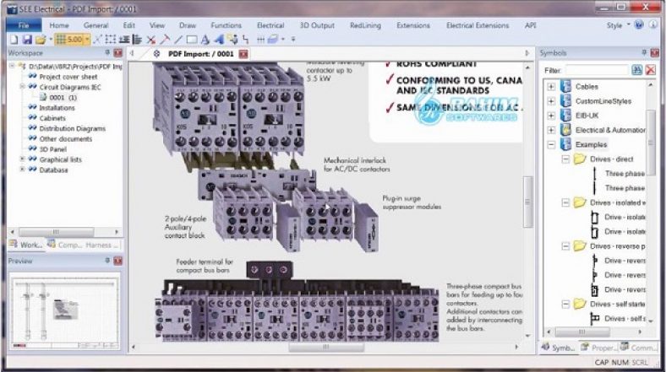This screenshot has width=666, height=372.
Task: Select Cabinets in workspace tree
Action: point(52,118)
